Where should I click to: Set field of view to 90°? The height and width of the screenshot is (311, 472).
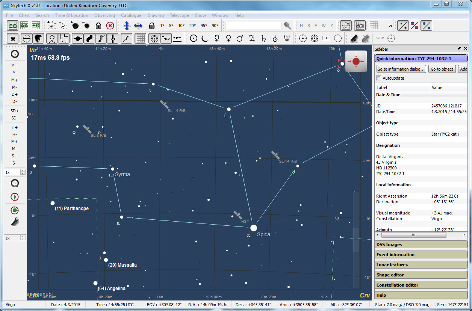pos(215,26)
